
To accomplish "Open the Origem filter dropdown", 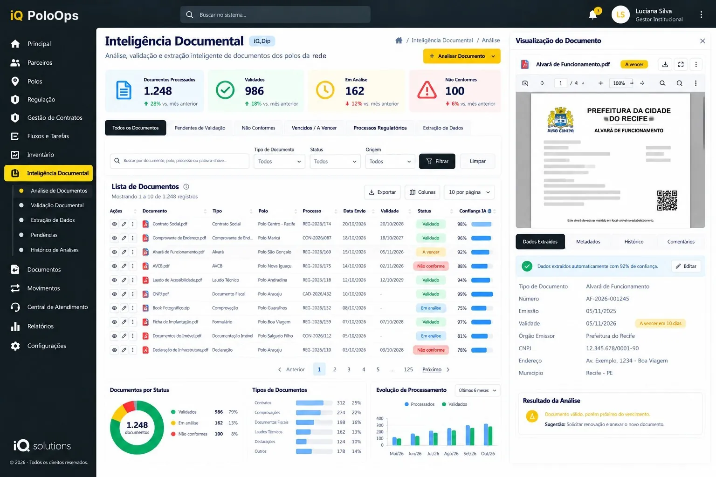I will point(390,161).
